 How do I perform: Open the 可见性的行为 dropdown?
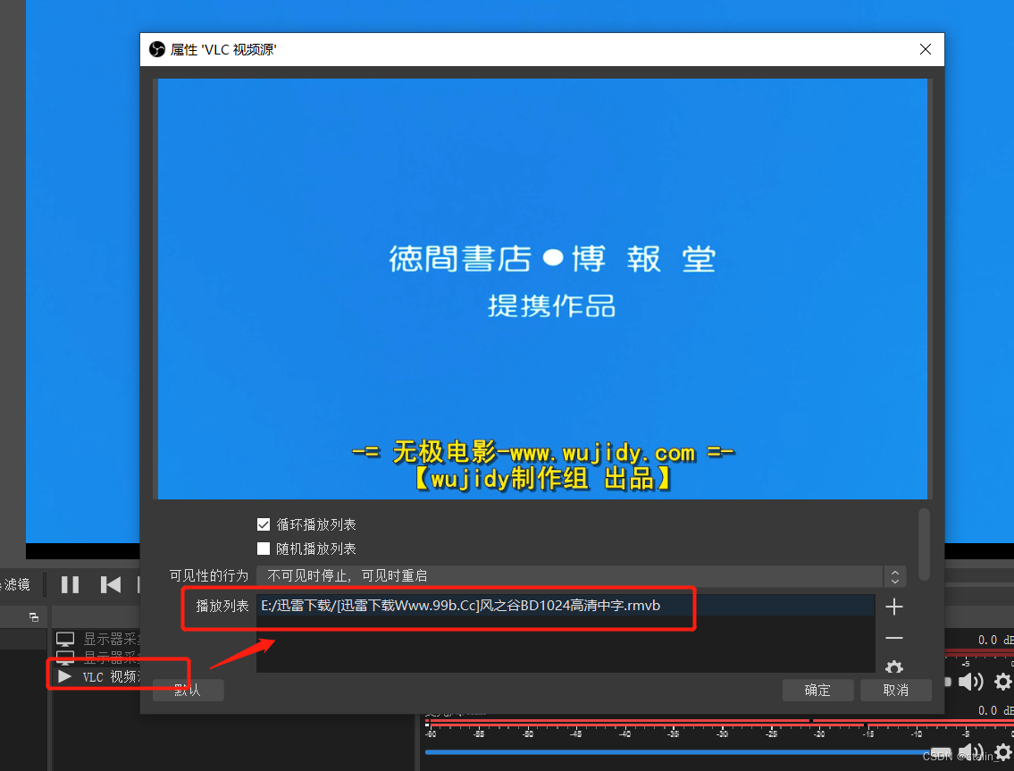coord(572,576)
